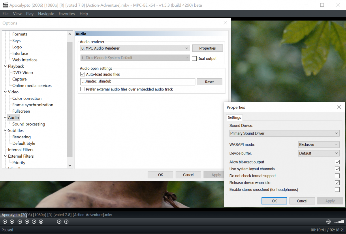The image size is (346, 234).
Task: Collapse the External Filters tree node arrow
Action: (5, 156)
